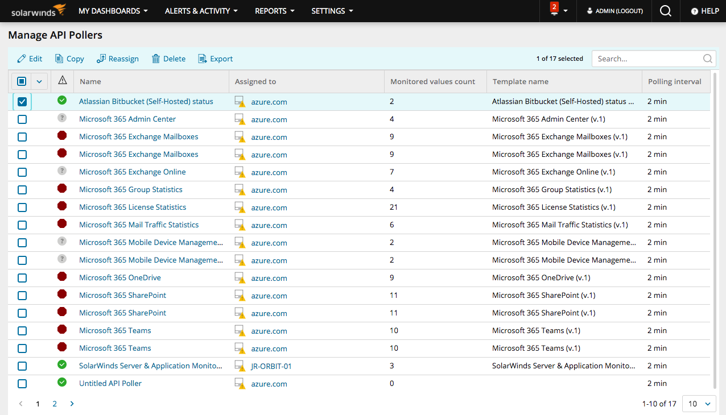Check the Untitled API Poller row

pos(22,384)
